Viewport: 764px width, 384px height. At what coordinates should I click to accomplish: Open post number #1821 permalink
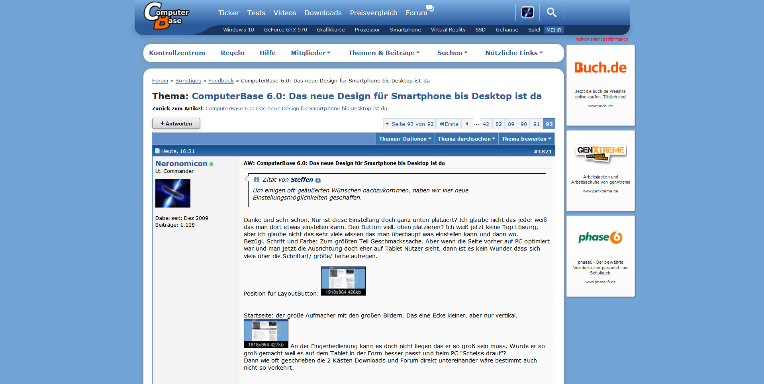543,151
